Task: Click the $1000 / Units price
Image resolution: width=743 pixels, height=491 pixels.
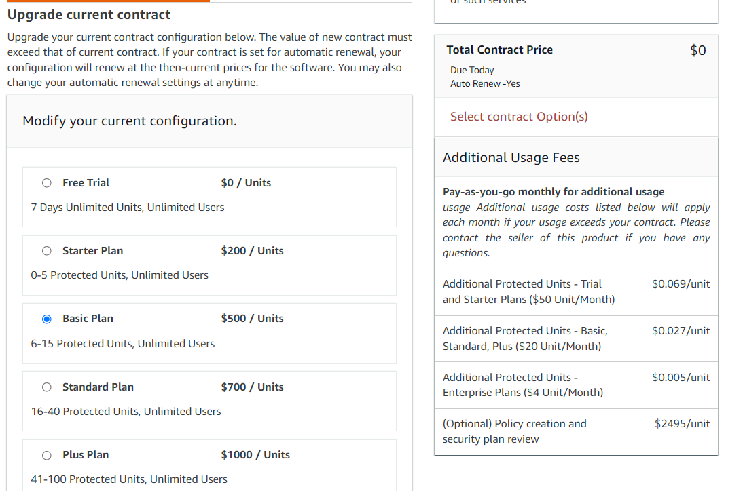Action: pos(255,455)
